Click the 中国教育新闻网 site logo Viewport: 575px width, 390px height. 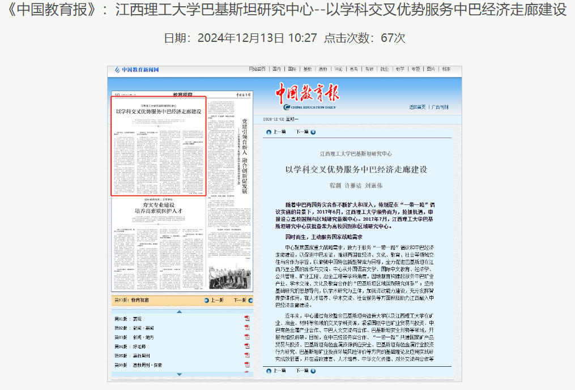tap(137, 70)
